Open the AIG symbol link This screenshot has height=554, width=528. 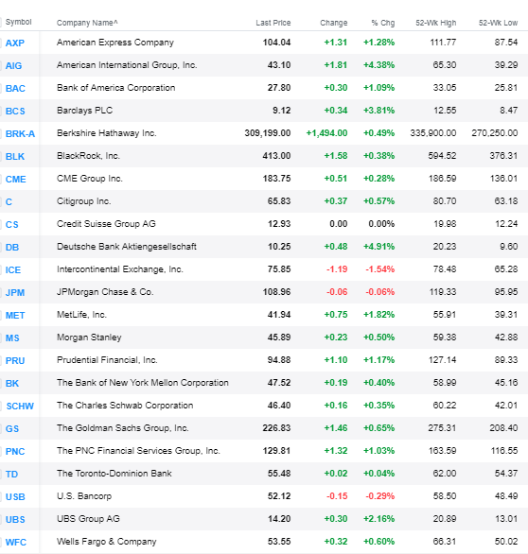(x=14, y=66)
